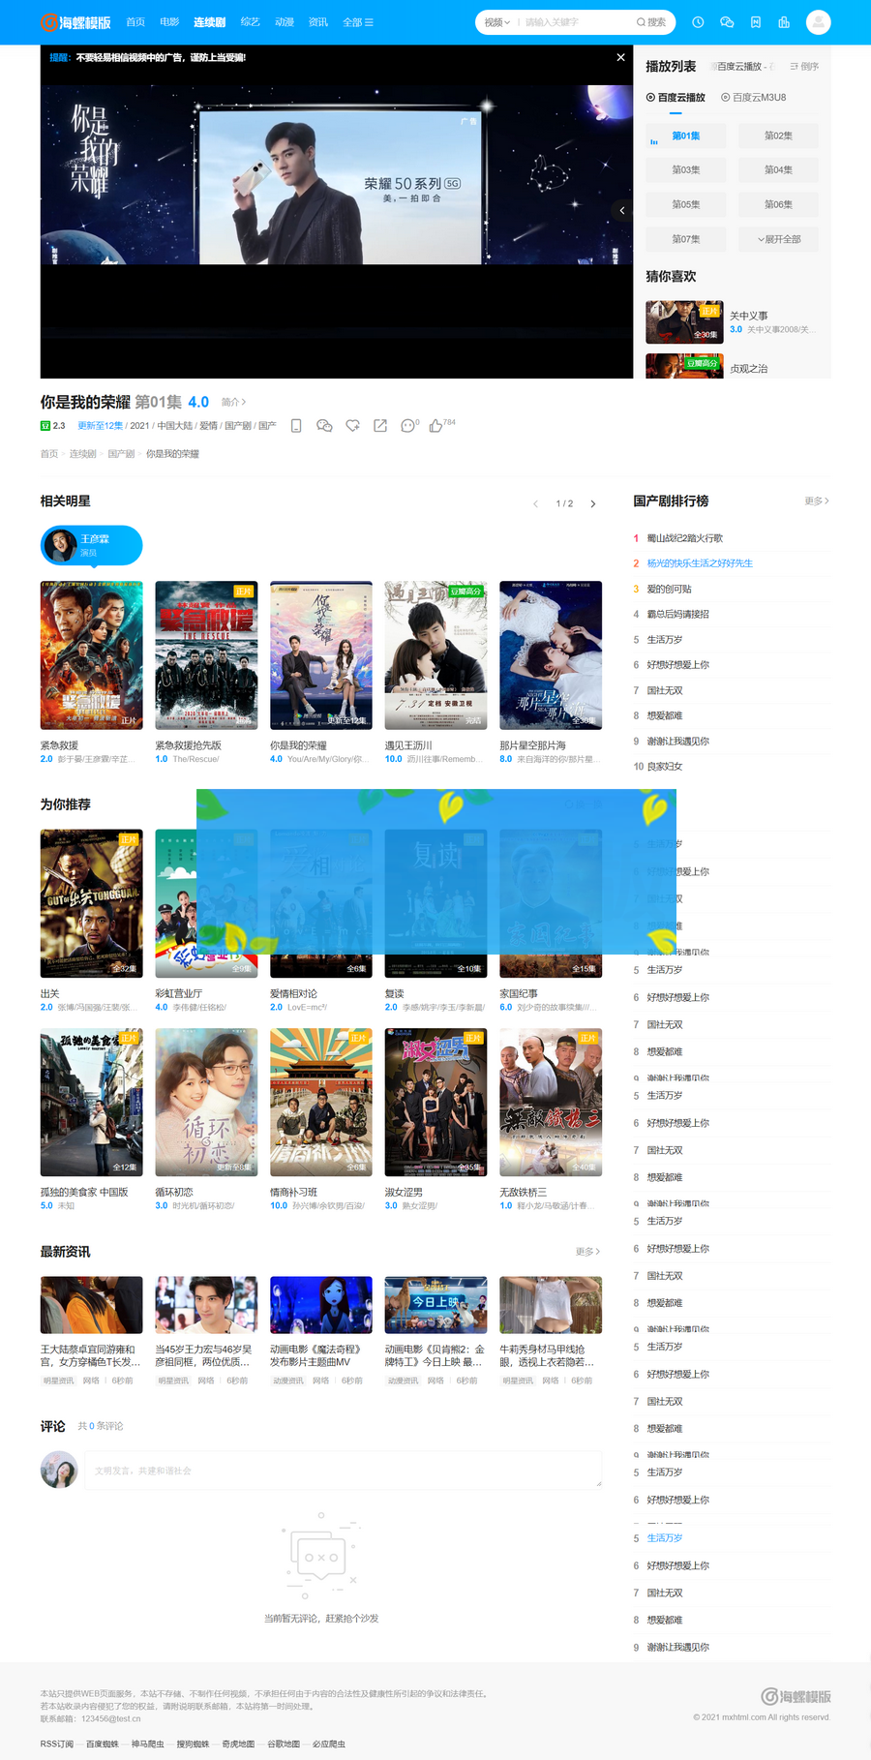Select 百度云M3U8 source
This screenshot has width=871, height=1760.
753,98
